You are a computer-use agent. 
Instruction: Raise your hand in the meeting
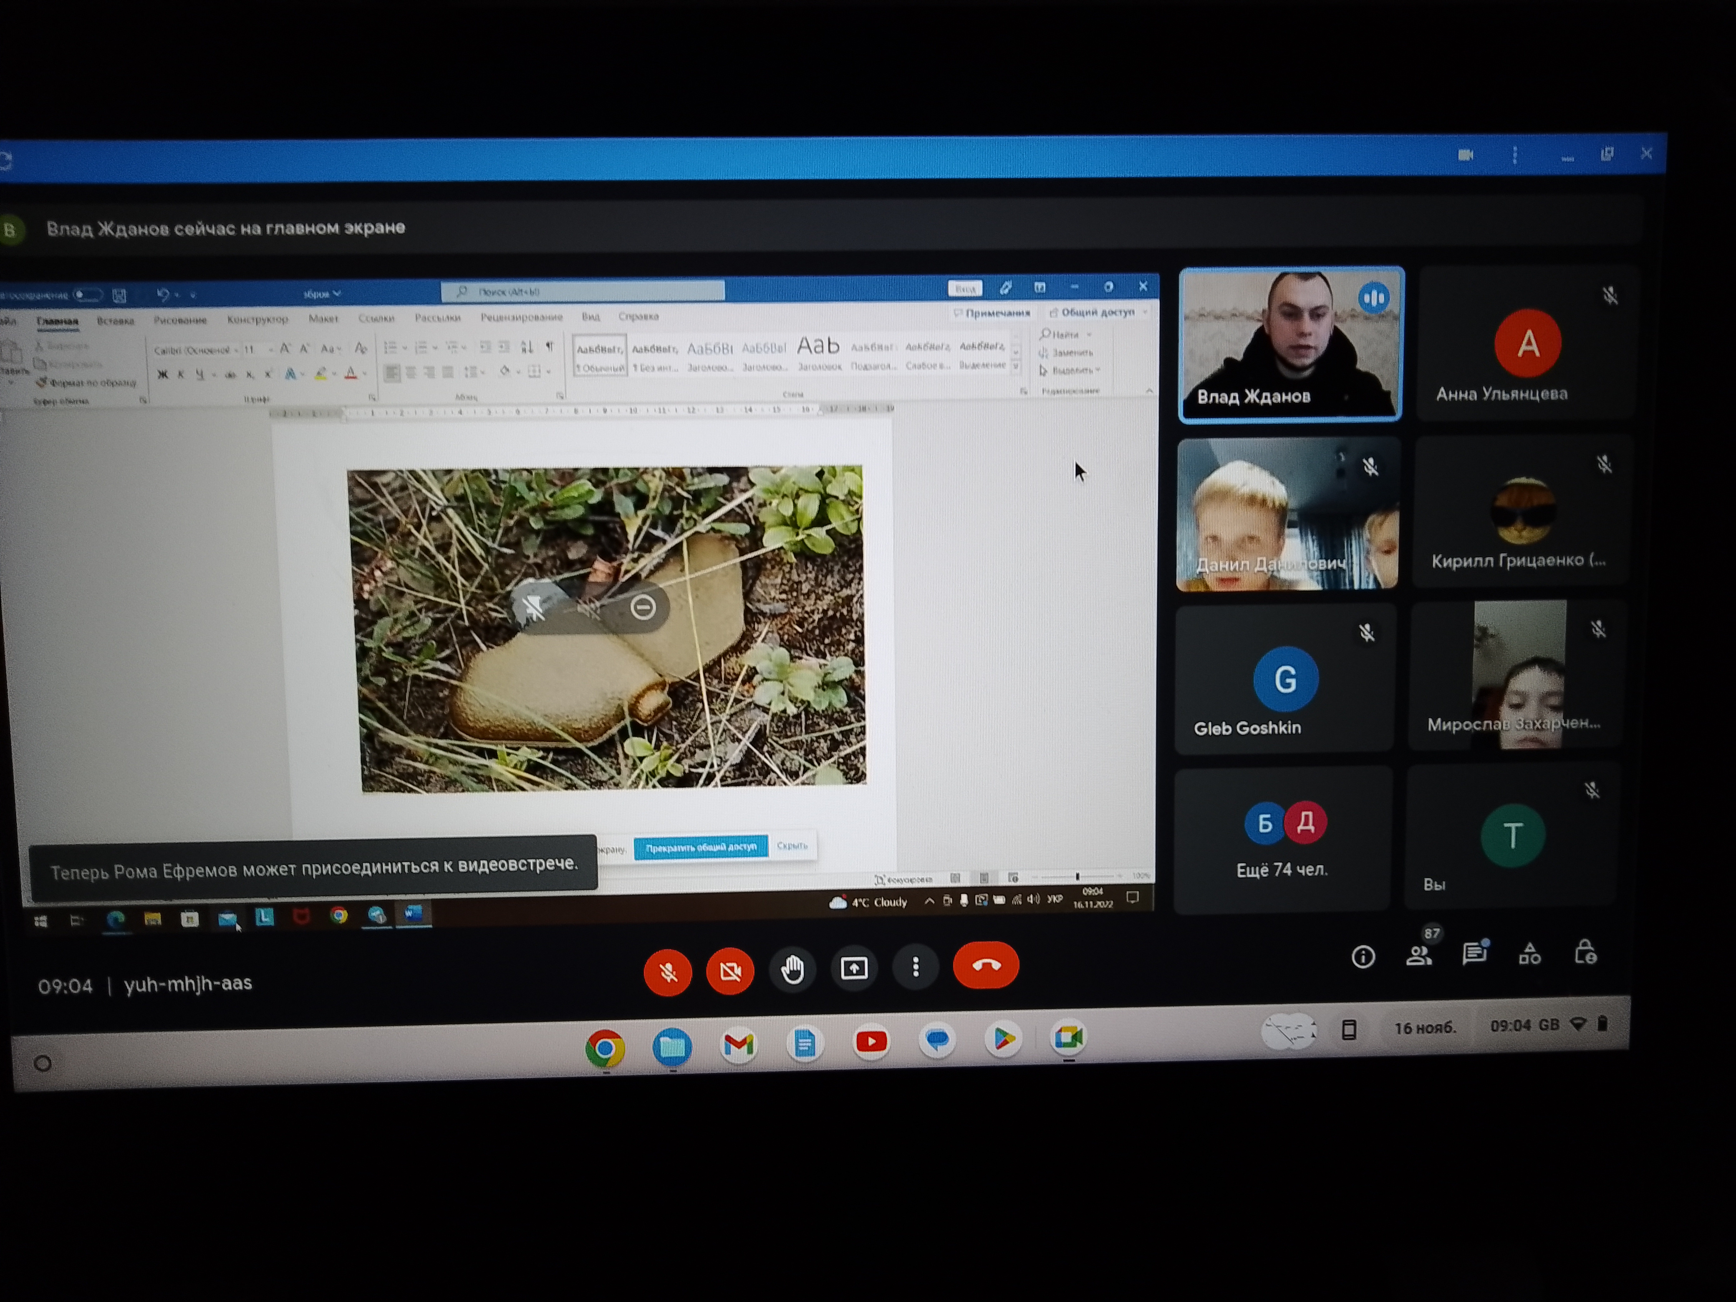coord(792,969)
